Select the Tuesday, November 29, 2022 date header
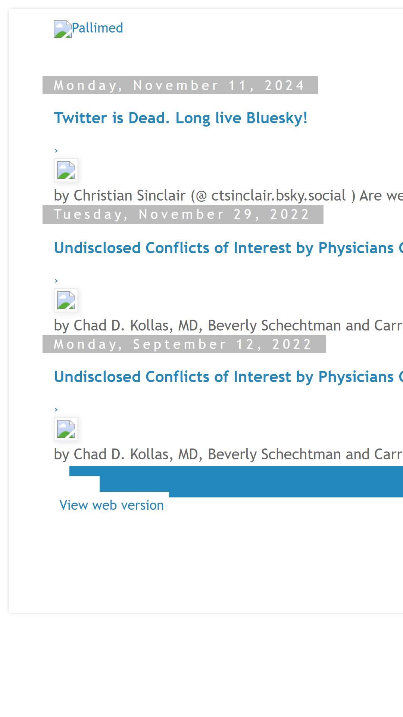 (183, 214)
